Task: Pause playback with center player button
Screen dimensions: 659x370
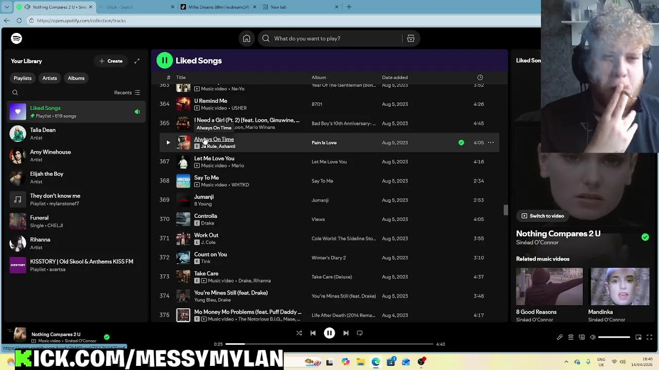Action: 329,333
